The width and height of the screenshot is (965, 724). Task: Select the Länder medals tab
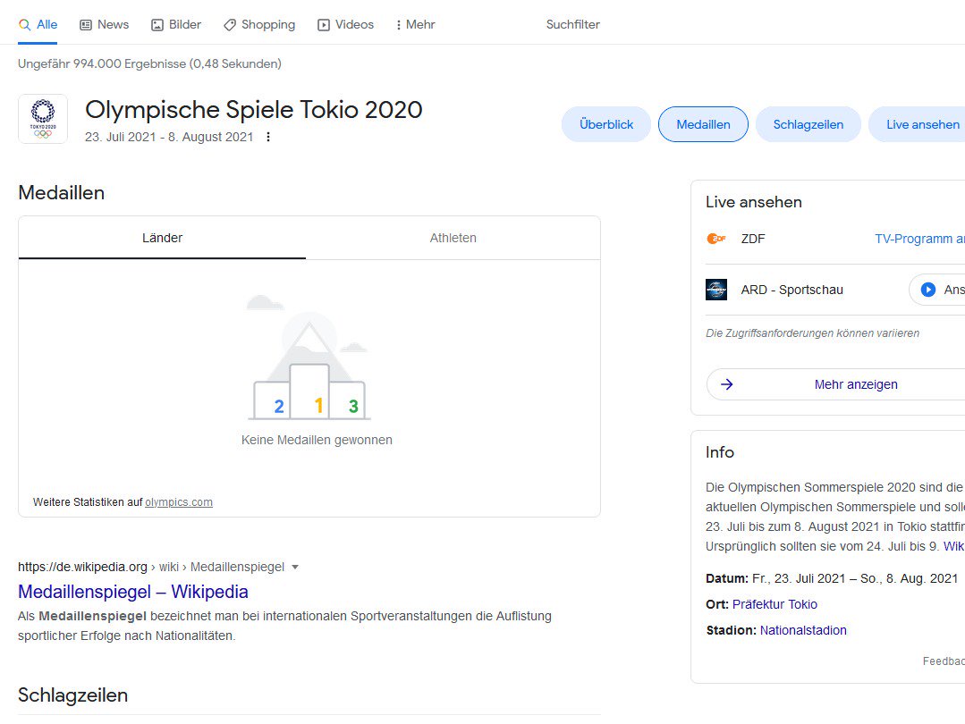click(162, 238)
